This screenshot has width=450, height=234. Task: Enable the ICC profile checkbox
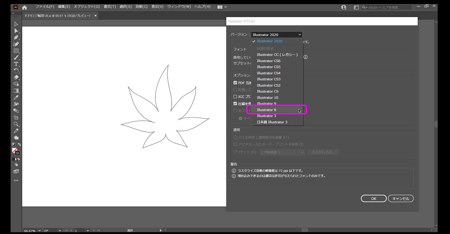click(x=235, y=96)
